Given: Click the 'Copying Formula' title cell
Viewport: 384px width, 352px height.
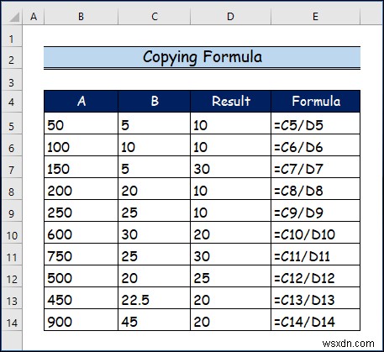Looking at the screenshot, I should coord(202,57).
